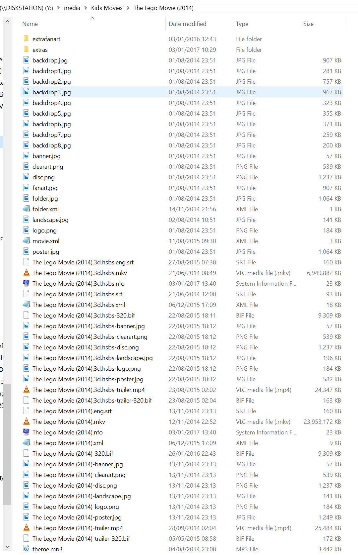Select the backdrop8.jpg file name
This screenshot has width=358, height=555.
(x=52, y=145)
